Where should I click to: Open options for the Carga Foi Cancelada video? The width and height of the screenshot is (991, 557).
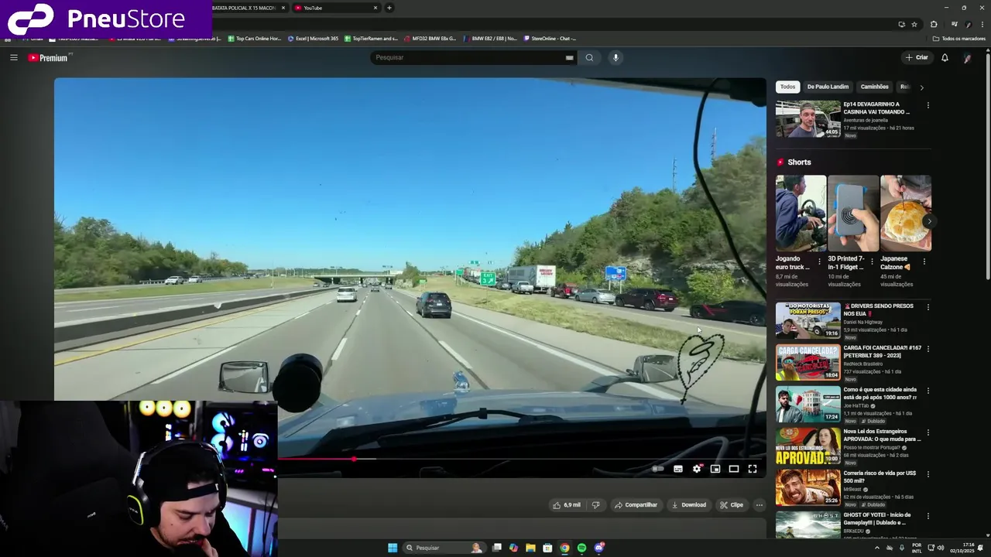(x=928, y=349)
